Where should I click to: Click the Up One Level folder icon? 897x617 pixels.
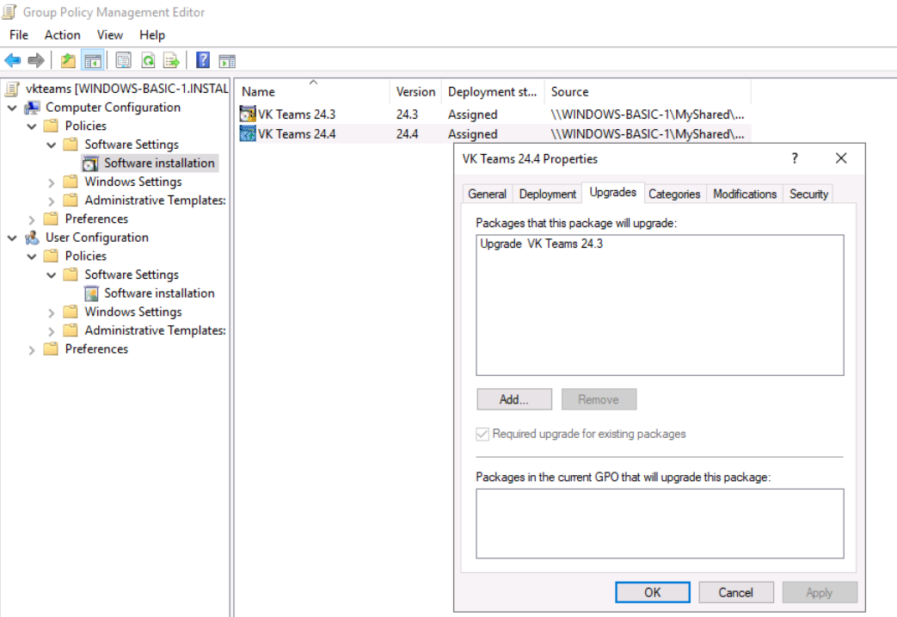coord(68,60)
